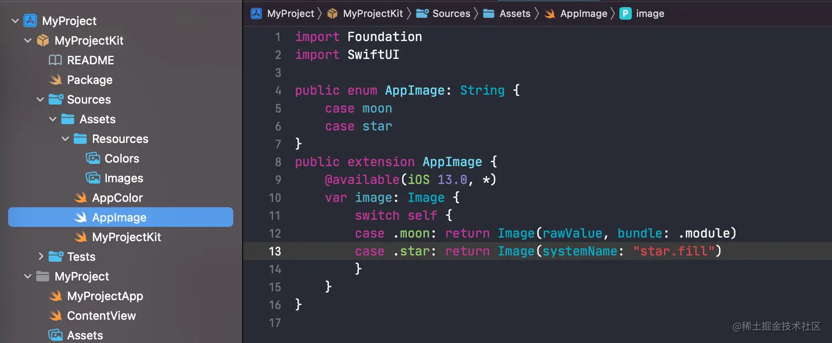
Task: Open Sources in the breadcrumb bar
Action: tap(451, 13)
